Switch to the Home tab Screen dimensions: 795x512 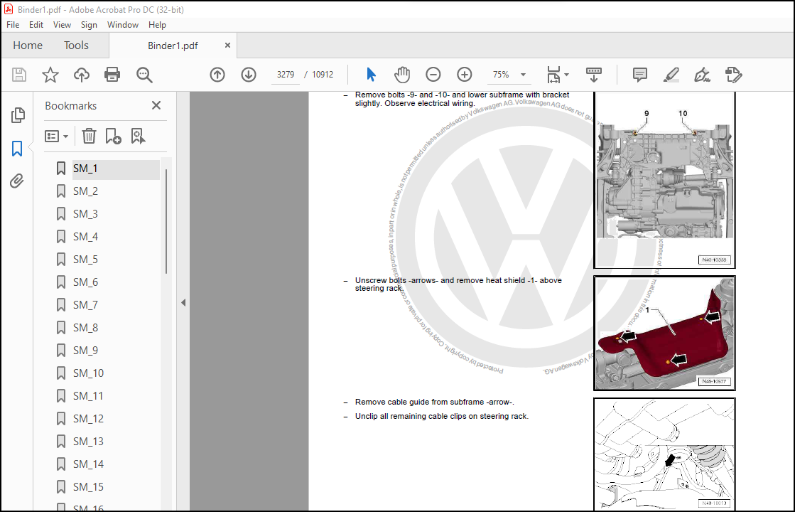(28, 46)
